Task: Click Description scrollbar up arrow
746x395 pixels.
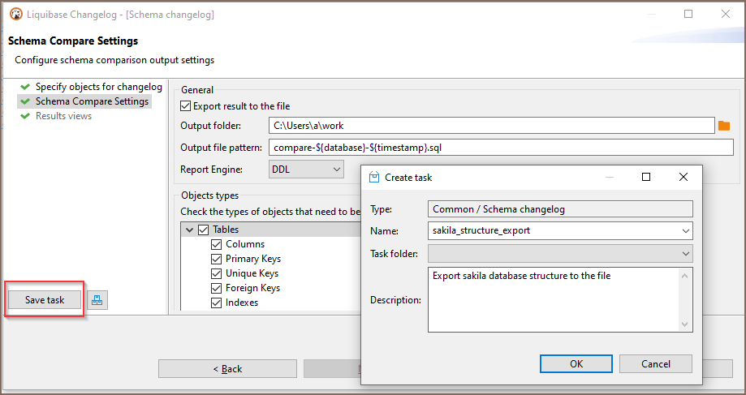Action: 684,276
